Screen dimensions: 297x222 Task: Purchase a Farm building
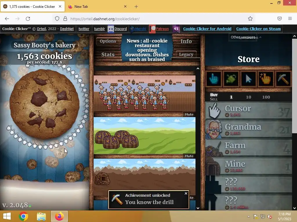coord(249,148)
